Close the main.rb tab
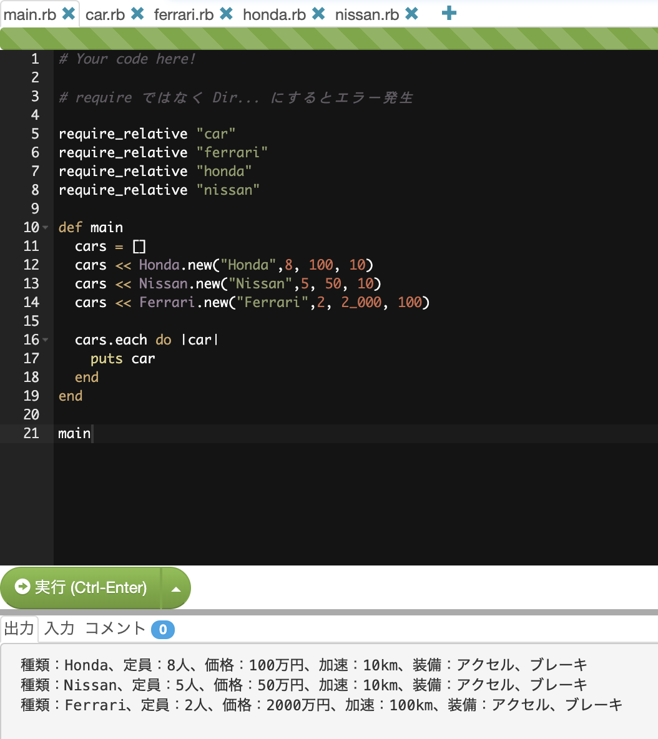The image size is (658, 739). 69,14
